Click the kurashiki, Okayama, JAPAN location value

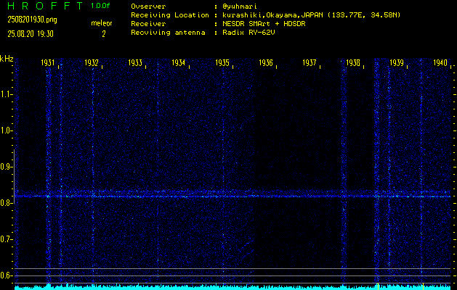click(x=311, y=15)
